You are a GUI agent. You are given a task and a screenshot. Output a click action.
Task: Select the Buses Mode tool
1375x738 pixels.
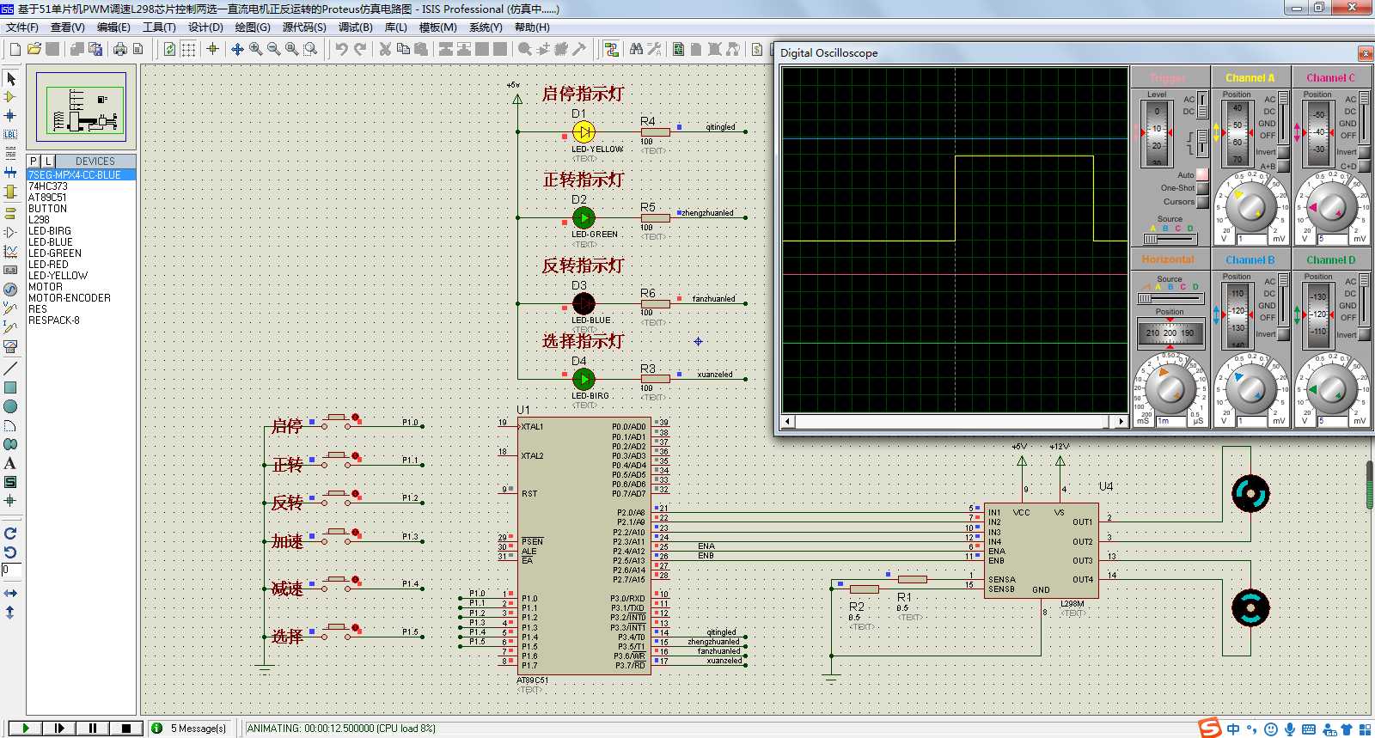click(10, 172)
